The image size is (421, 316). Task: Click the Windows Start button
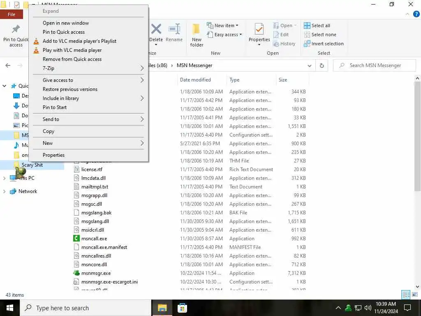10,308
